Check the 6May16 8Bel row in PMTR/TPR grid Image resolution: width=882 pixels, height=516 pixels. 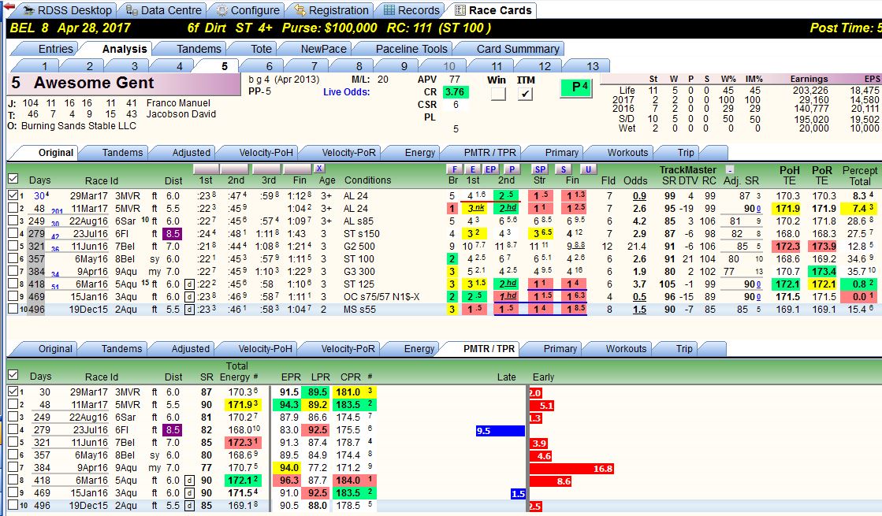click(13, 455)
